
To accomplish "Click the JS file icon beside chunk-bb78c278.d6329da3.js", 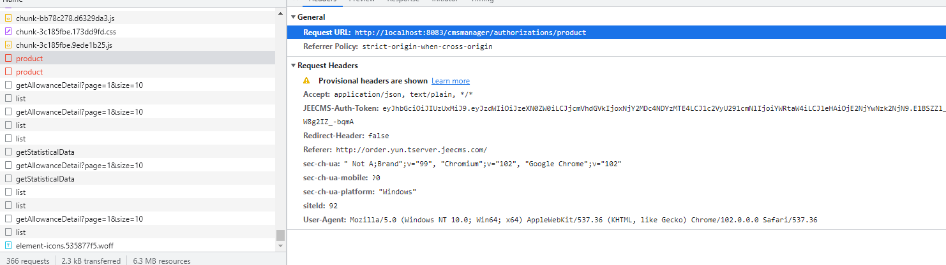I will click(8, 18).
